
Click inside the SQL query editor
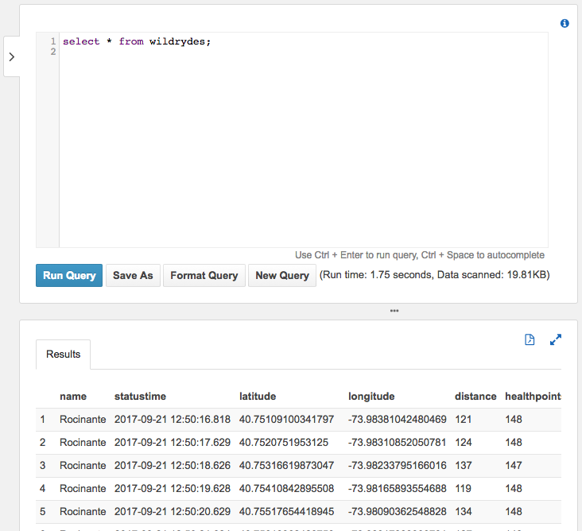click(x=303, y=140)
